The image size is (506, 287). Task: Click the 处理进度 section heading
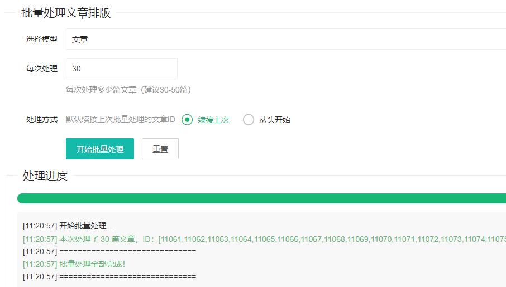[x=45, y=176]
